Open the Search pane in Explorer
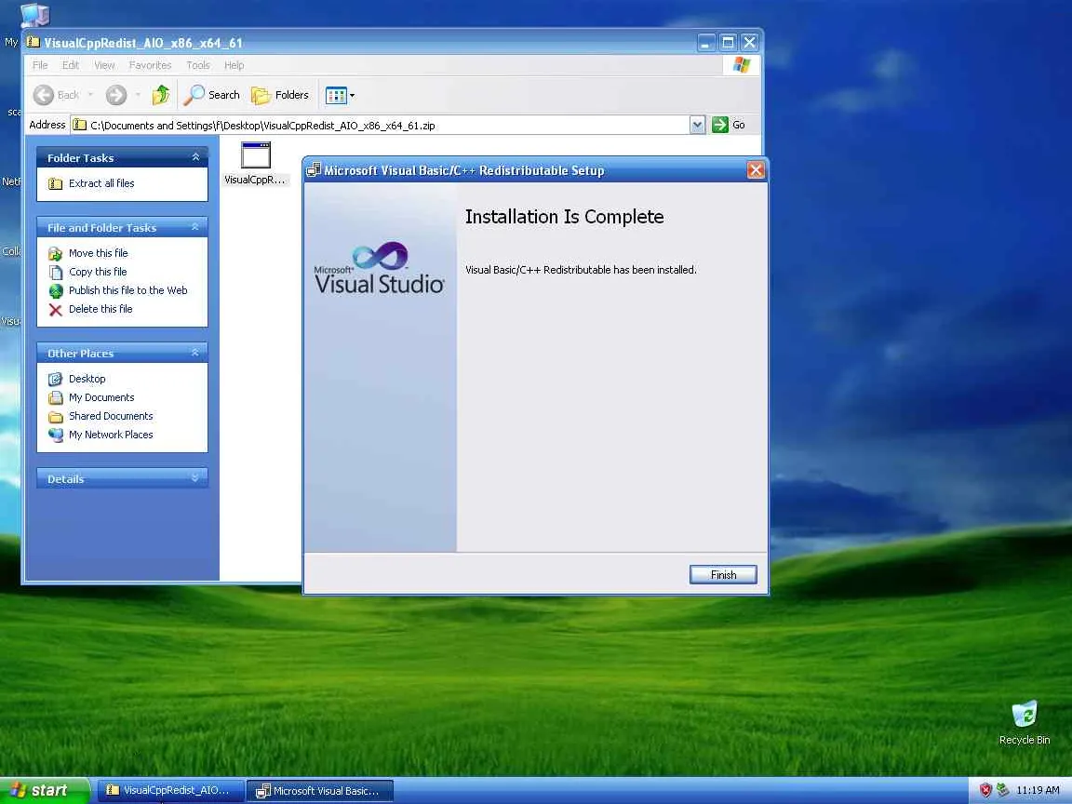Viewport: 1072px width, 804px height. click(x=211, y=95)
